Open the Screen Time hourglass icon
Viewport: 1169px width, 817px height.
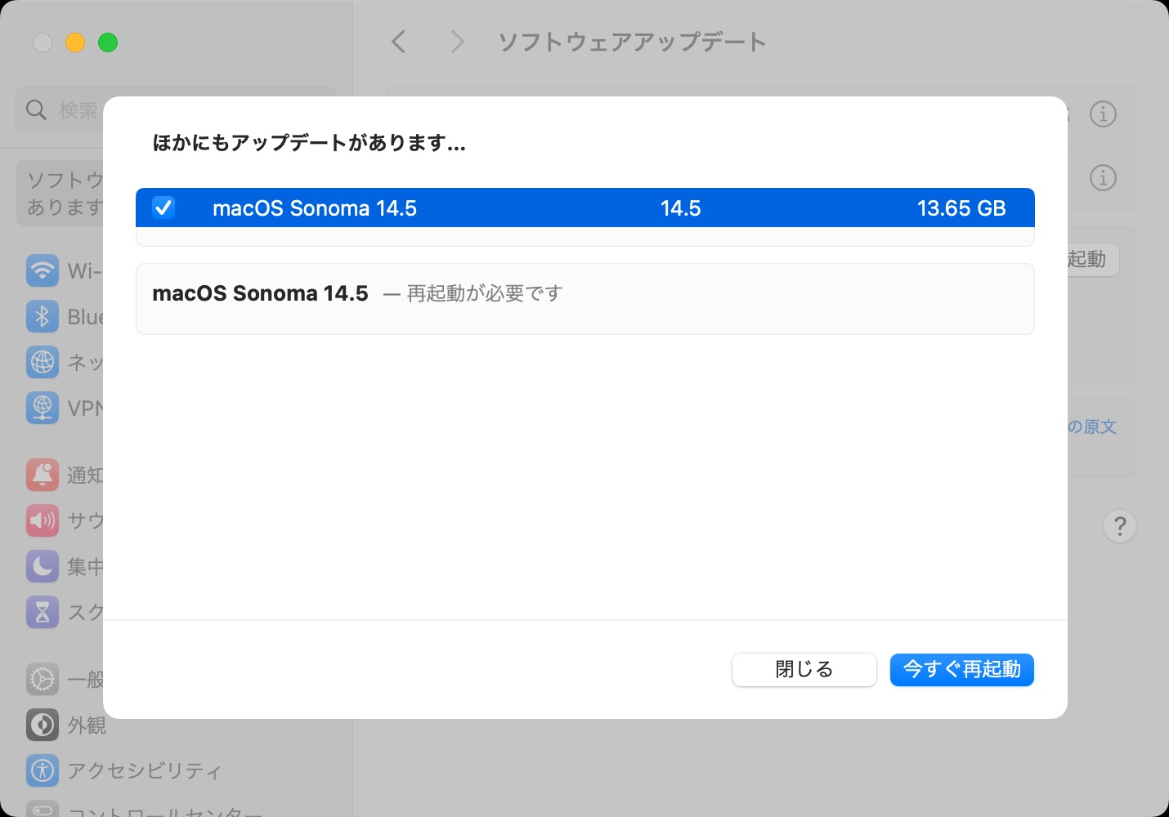(x=43, y=612)
